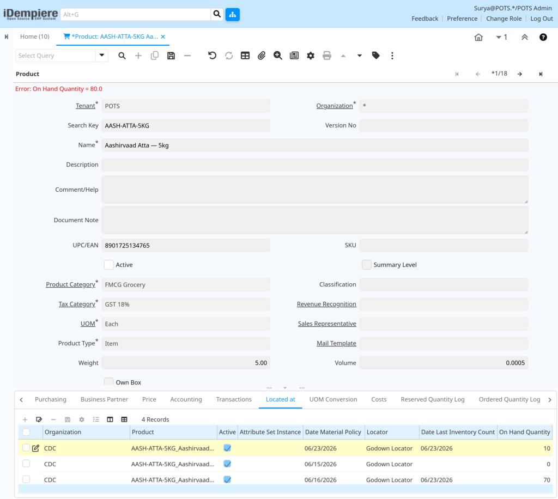Toggle detail grid view icon

pyautogui.click(x=124, y=419)
